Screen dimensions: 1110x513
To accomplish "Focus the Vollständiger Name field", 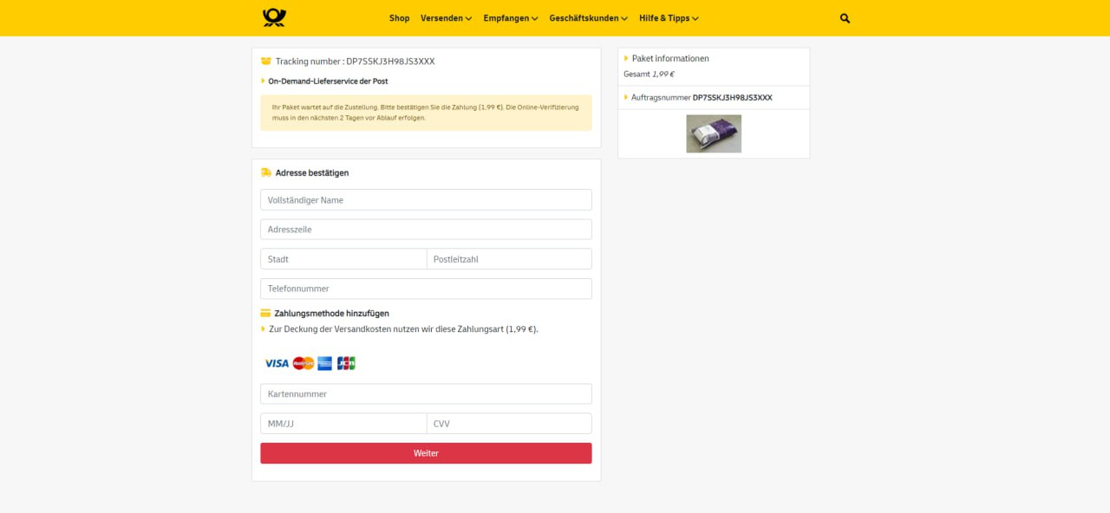I will click(426, 200).
